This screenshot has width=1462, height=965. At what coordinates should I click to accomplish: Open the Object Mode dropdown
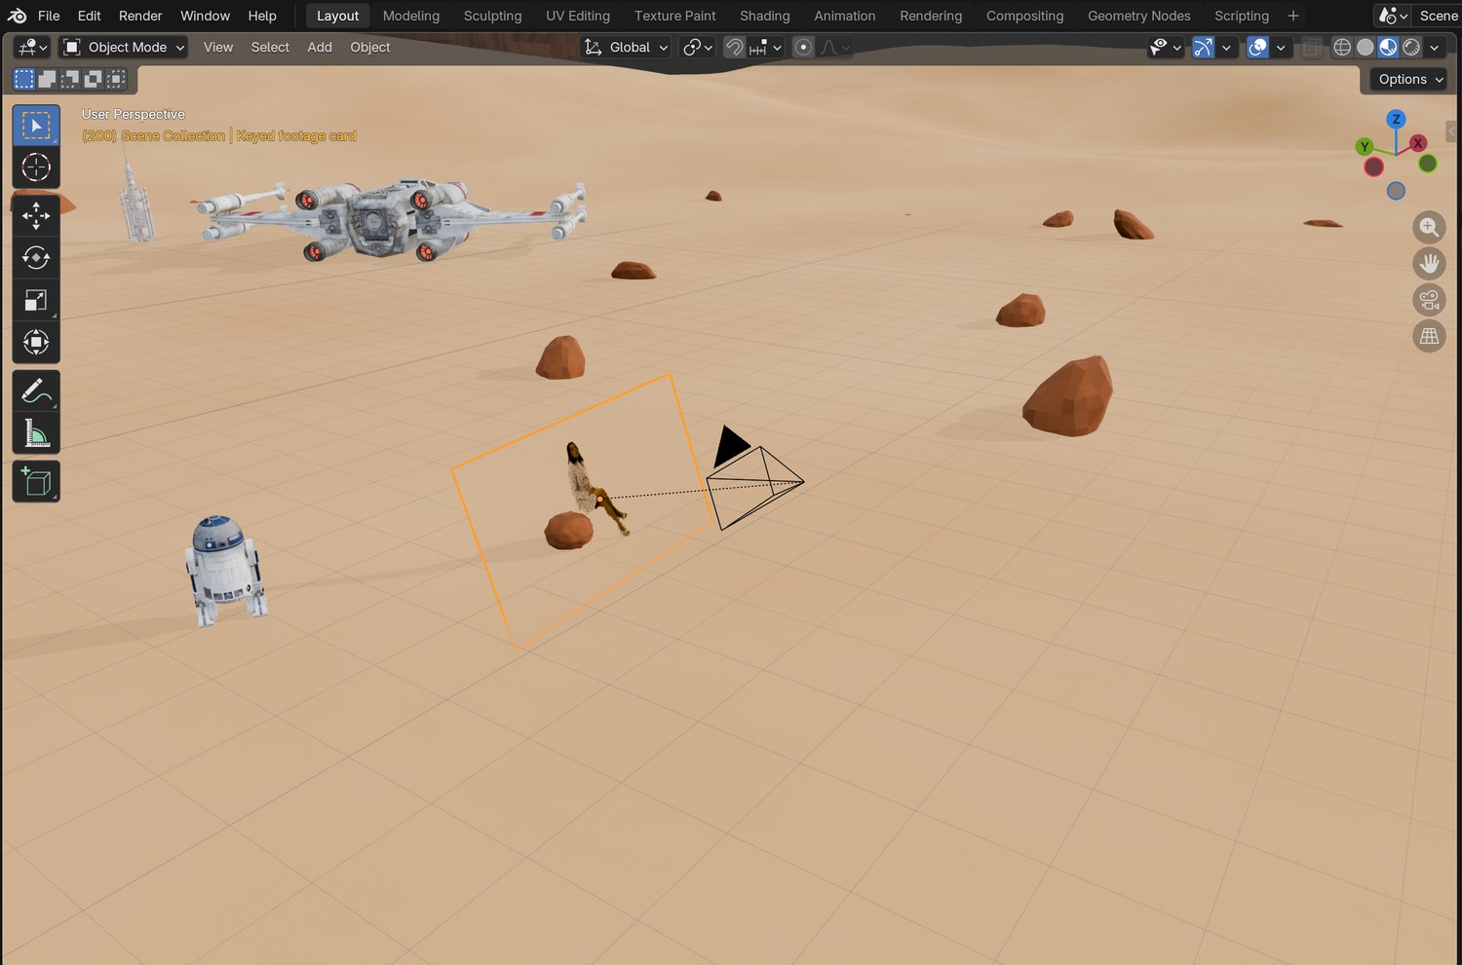point(124,47)
